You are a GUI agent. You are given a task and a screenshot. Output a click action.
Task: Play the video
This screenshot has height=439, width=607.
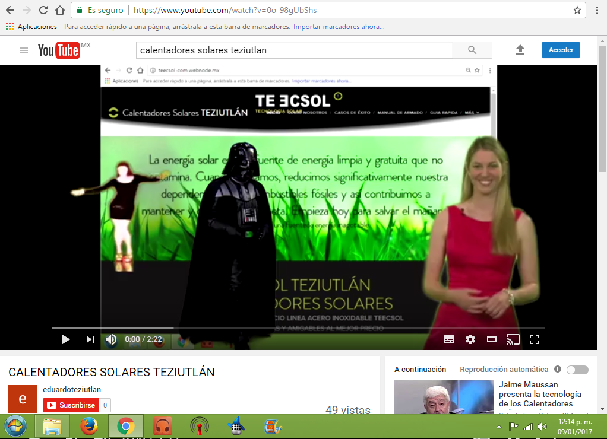66,339
